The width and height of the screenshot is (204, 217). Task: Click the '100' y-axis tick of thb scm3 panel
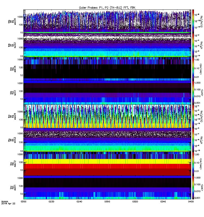pos(21,47)
